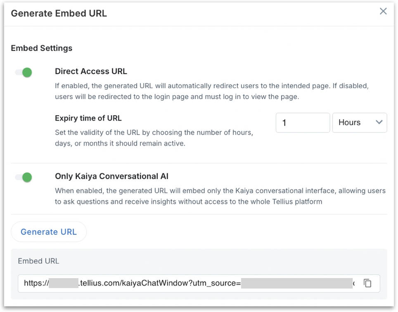The height and width of the screenshot is (312, 398).
Task: Click the Generate Embed URL dialog title
Action: pos(59,13)
